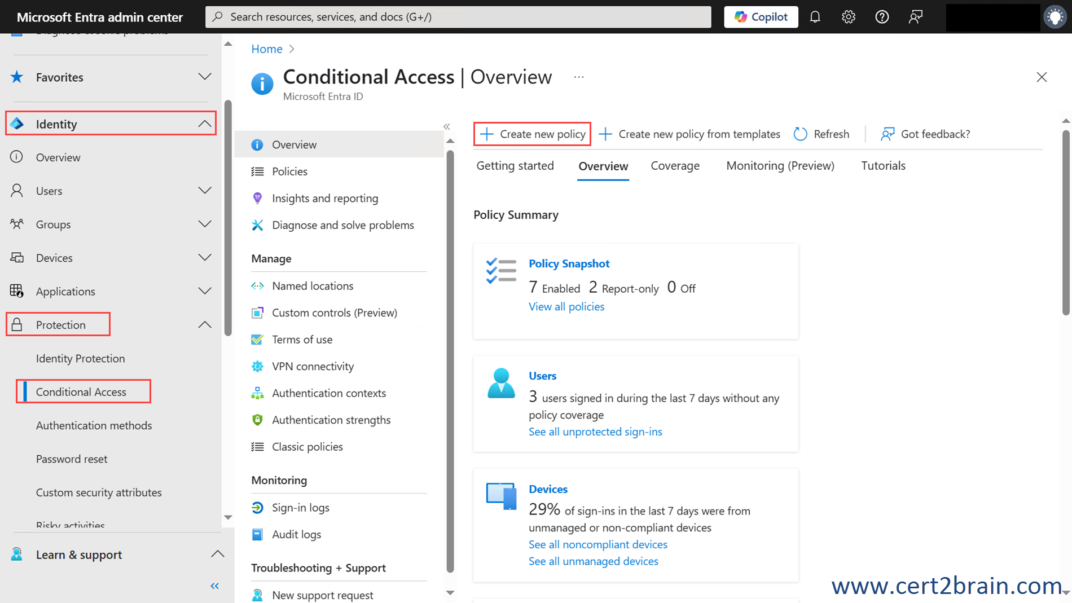Click the Insights and reporting lightbulb icon
The width and height of the screenshot is (1072, 603).
pyautogui.click(x=257, y=198)
